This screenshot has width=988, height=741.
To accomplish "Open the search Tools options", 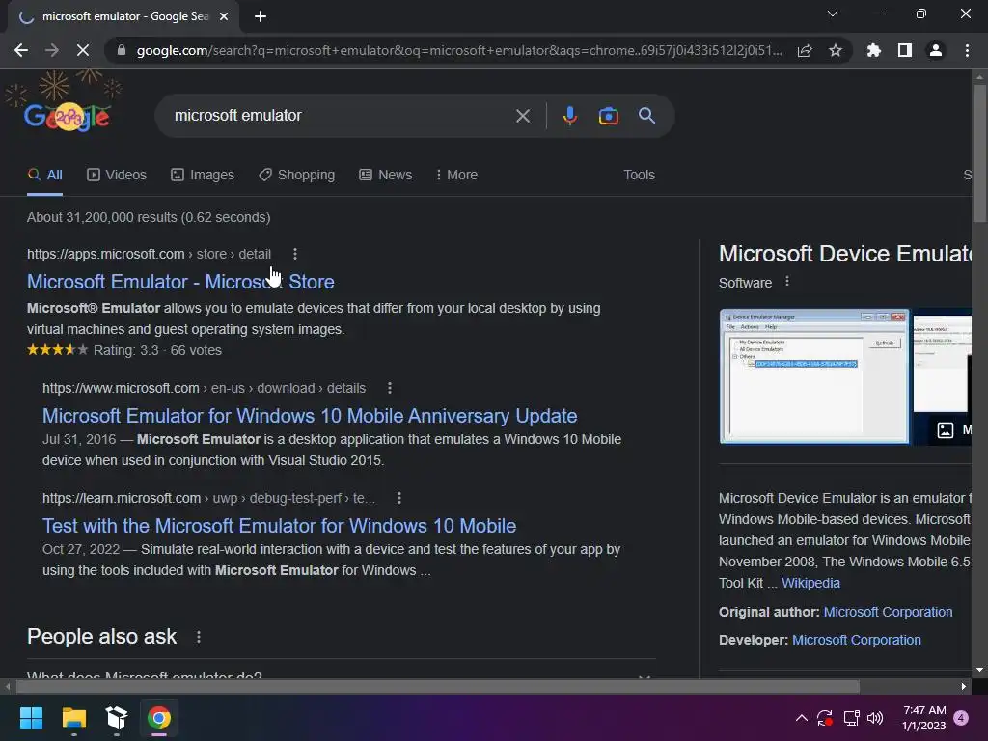I will [x=639, y=175].
